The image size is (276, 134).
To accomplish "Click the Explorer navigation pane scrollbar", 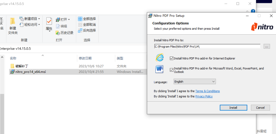I will point(2,114).
